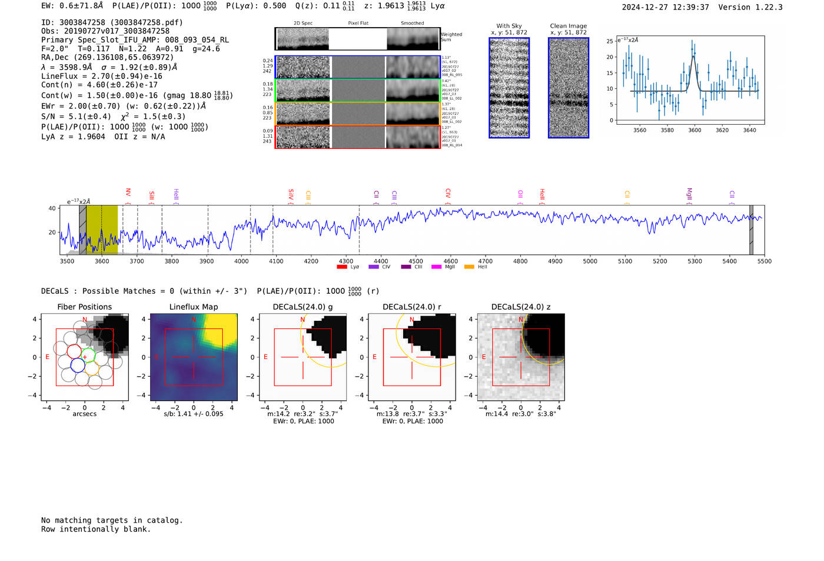Screen dimensions: 824x561
Task: Click the "No matching targets in catalog." message
Action: 112,520
